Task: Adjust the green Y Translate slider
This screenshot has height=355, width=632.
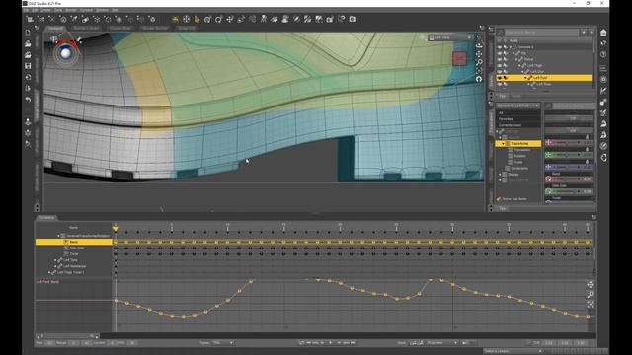Action: coord(569,155)
